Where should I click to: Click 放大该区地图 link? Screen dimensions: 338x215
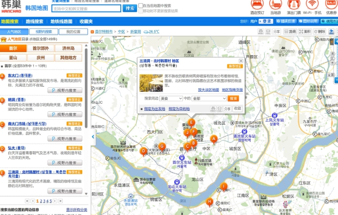pyautogui.click(x=208, y=89)
